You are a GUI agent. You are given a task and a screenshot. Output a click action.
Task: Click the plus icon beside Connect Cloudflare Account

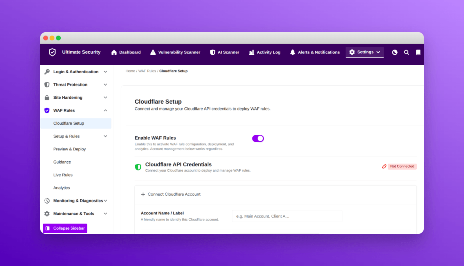tap(143, 194)
